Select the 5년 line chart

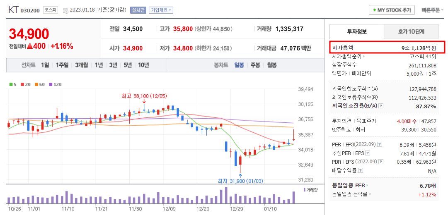coord(127,65)
